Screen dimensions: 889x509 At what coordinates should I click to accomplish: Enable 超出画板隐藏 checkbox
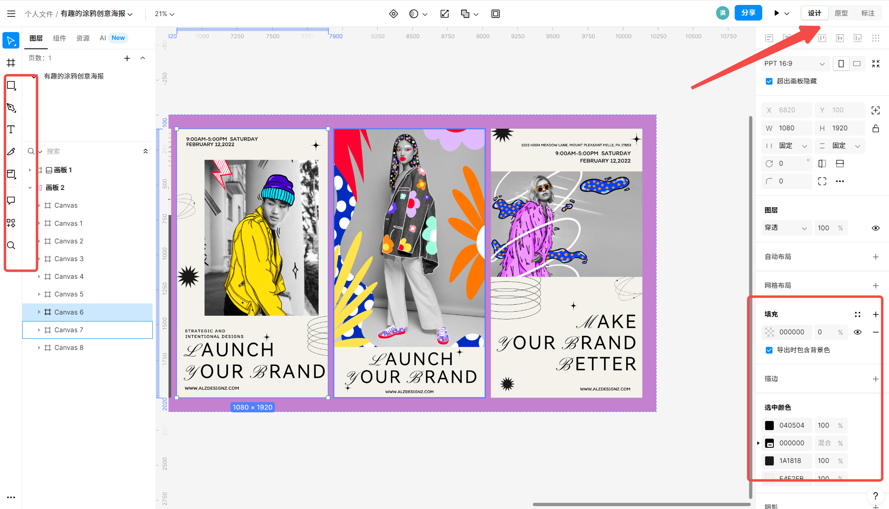tap(769, 81)
